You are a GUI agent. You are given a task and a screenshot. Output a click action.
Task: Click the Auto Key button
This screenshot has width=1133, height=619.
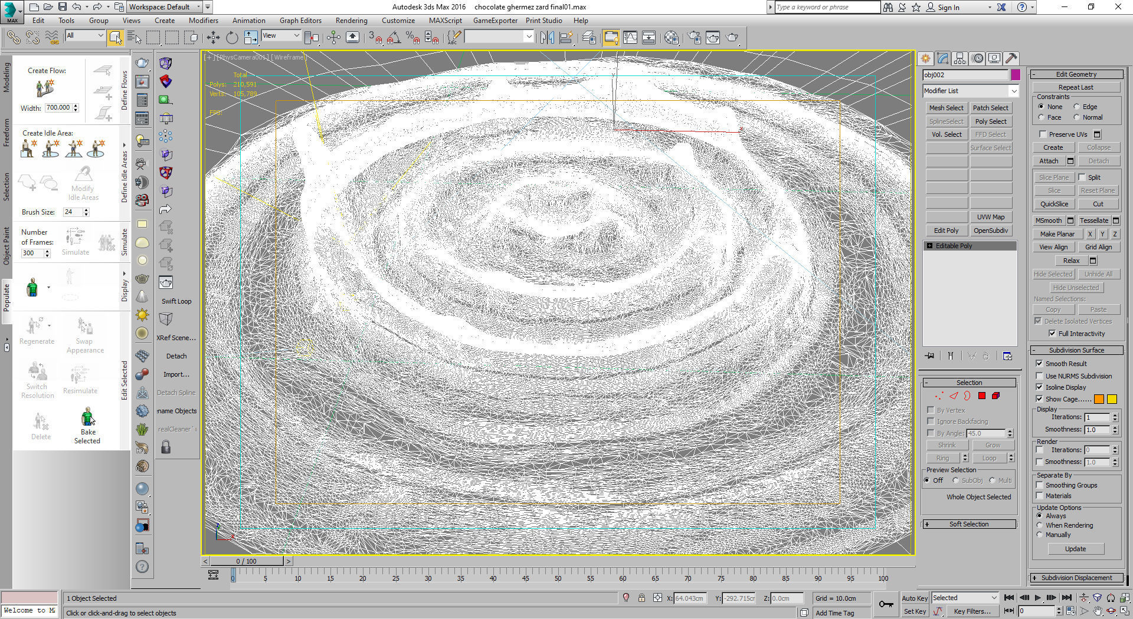[x=915, y=598]
